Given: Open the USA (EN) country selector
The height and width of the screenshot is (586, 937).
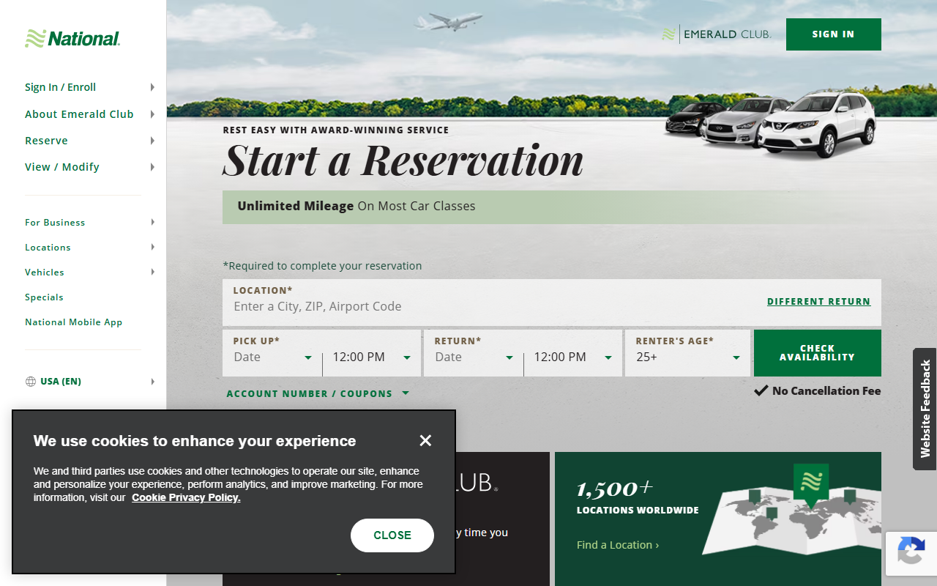Looking at the screenshot, I should (x=90, y=382).
